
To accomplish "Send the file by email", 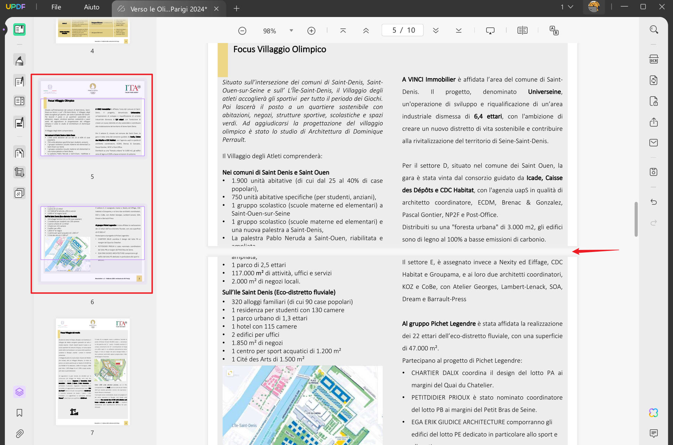I will tap(654, 143).
